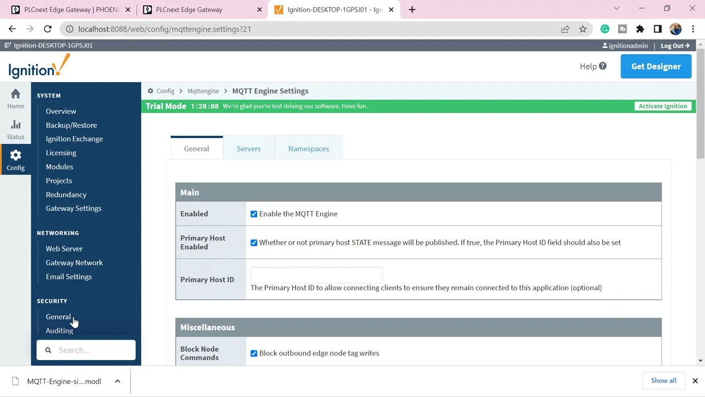
Task: Uncheck Enable the MQTT Engine
Action: point(254,214)
